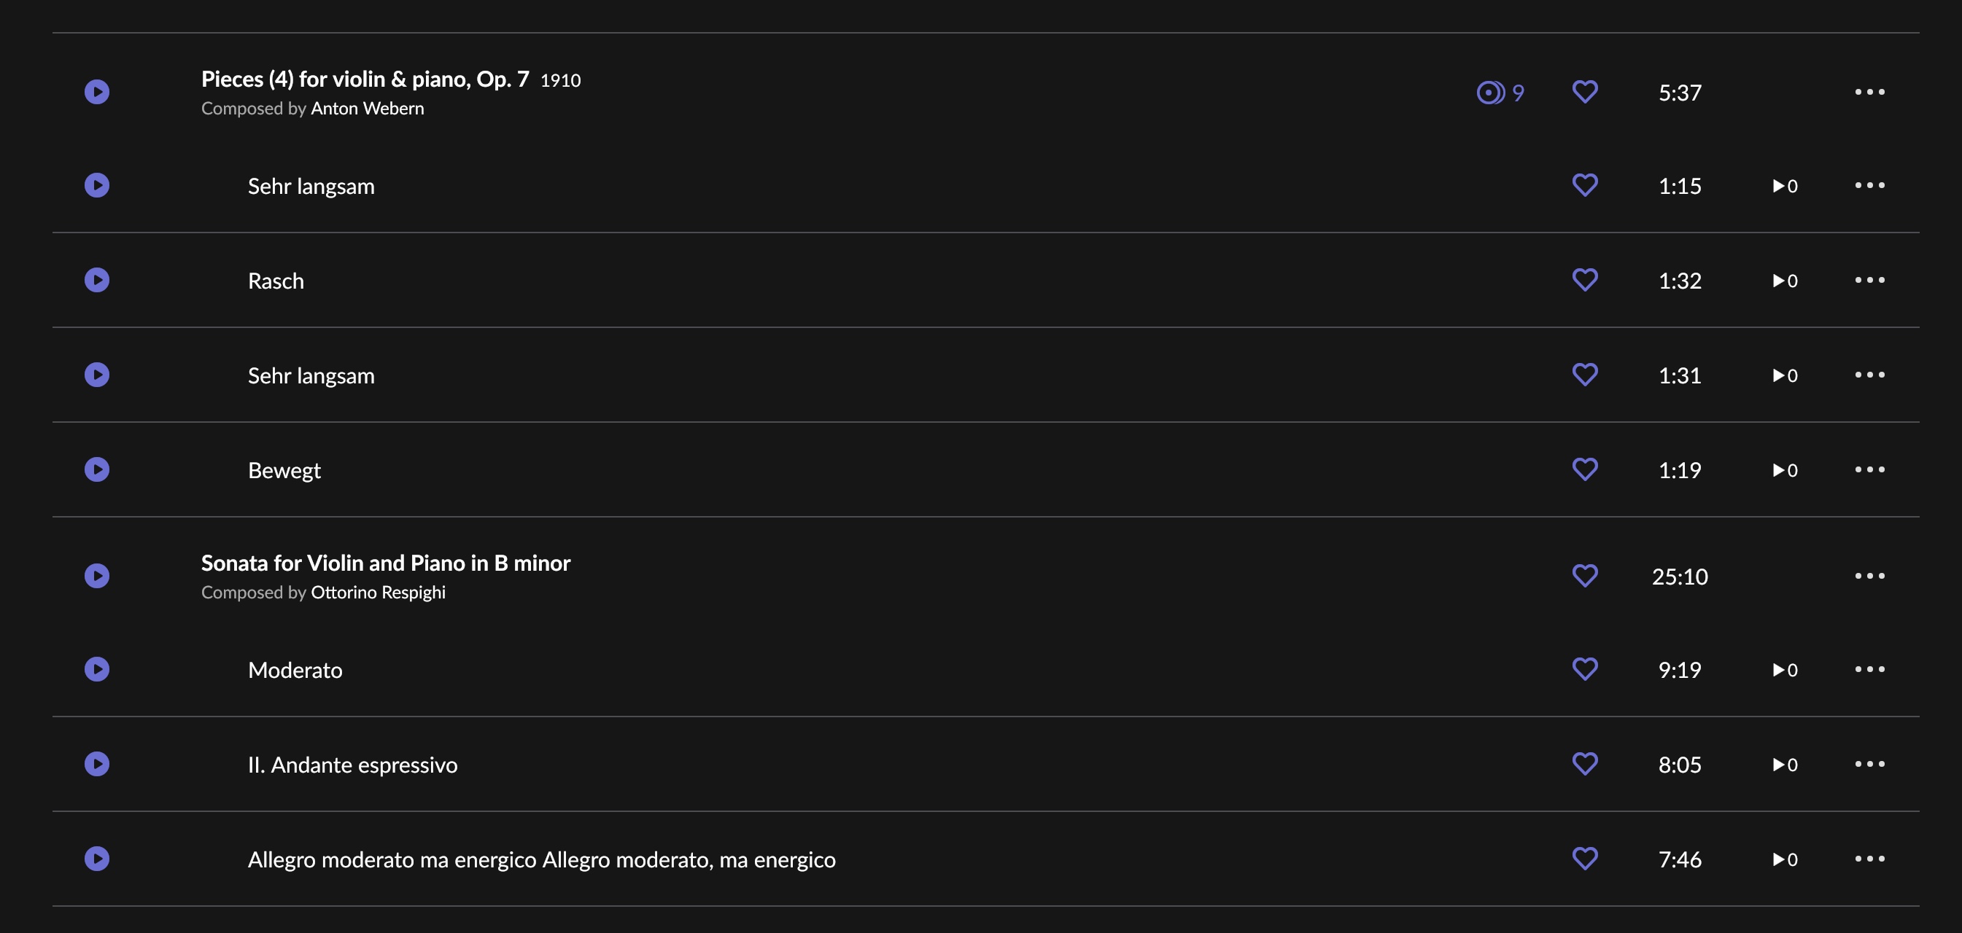Play the Bewegt movement
The width and height of the screenshot is (1962, 933).
[97, 469]
